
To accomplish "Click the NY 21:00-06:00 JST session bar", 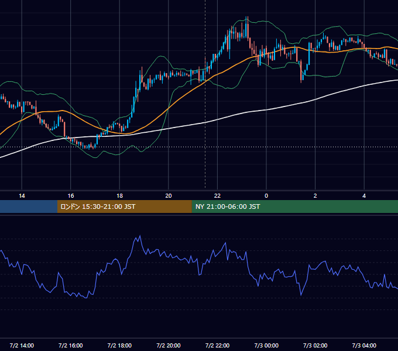I will [294, 207].
